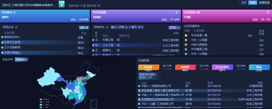
Task: Click the info icon beside 本校报名
Action: (x=15, y=12)
